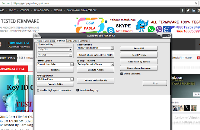
Task: Click Analise Preloader file button
Action: pyautogui.click(x=96, y=80)
